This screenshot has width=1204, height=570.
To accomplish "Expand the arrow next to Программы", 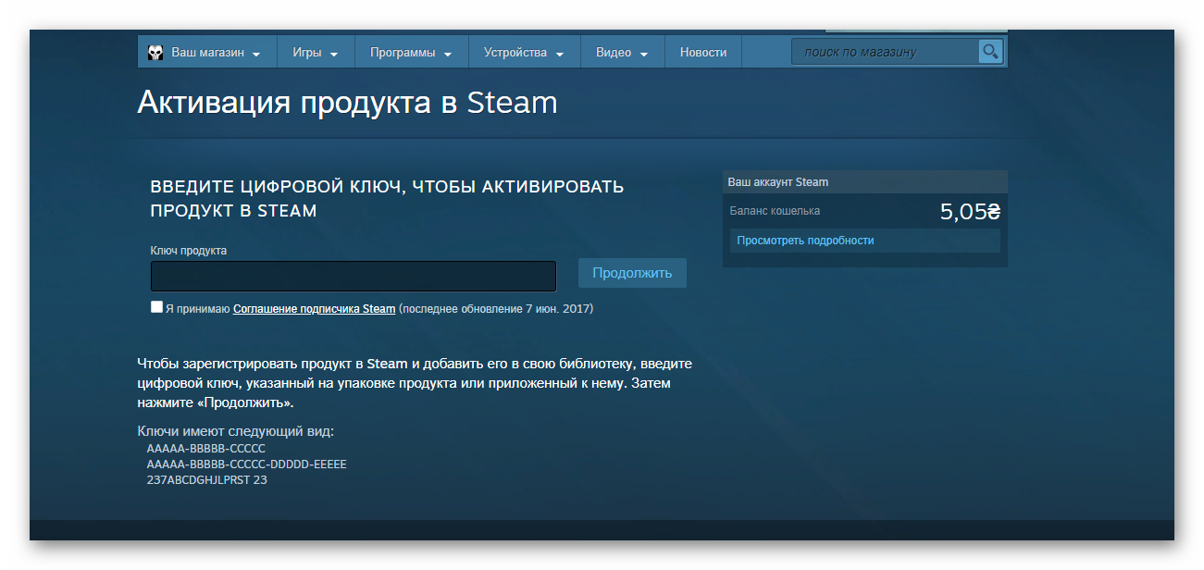I will [448, 54].
